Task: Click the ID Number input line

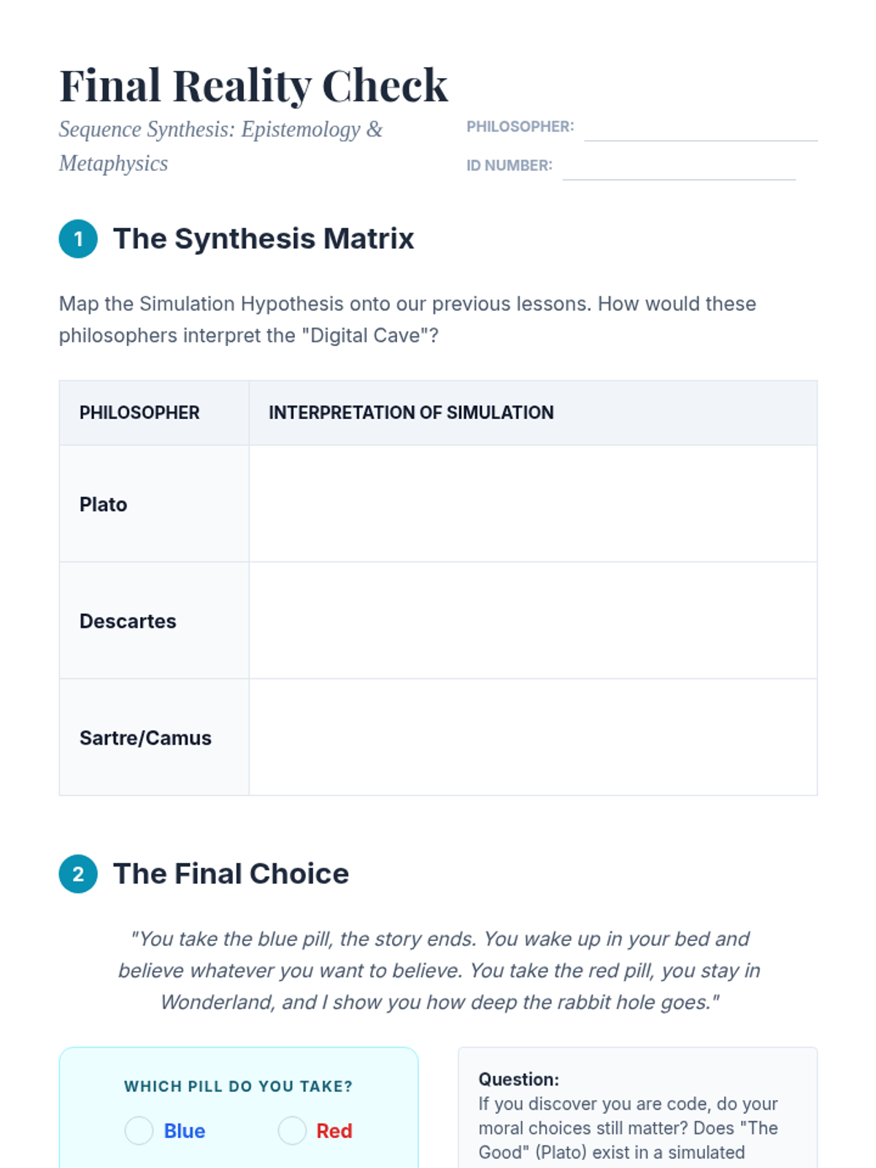Action: (678, 166)
